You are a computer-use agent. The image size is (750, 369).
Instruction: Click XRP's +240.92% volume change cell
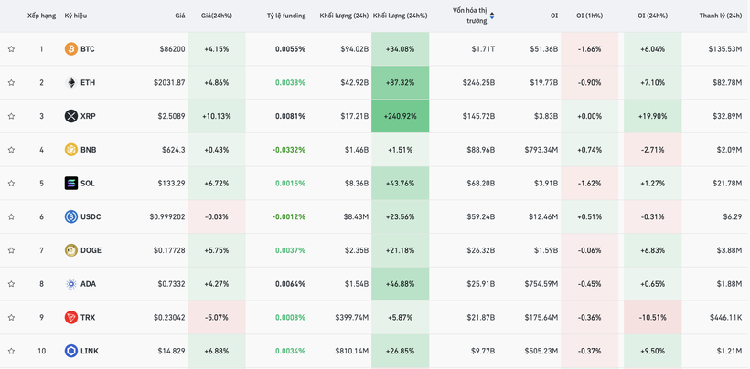point(401,116)
